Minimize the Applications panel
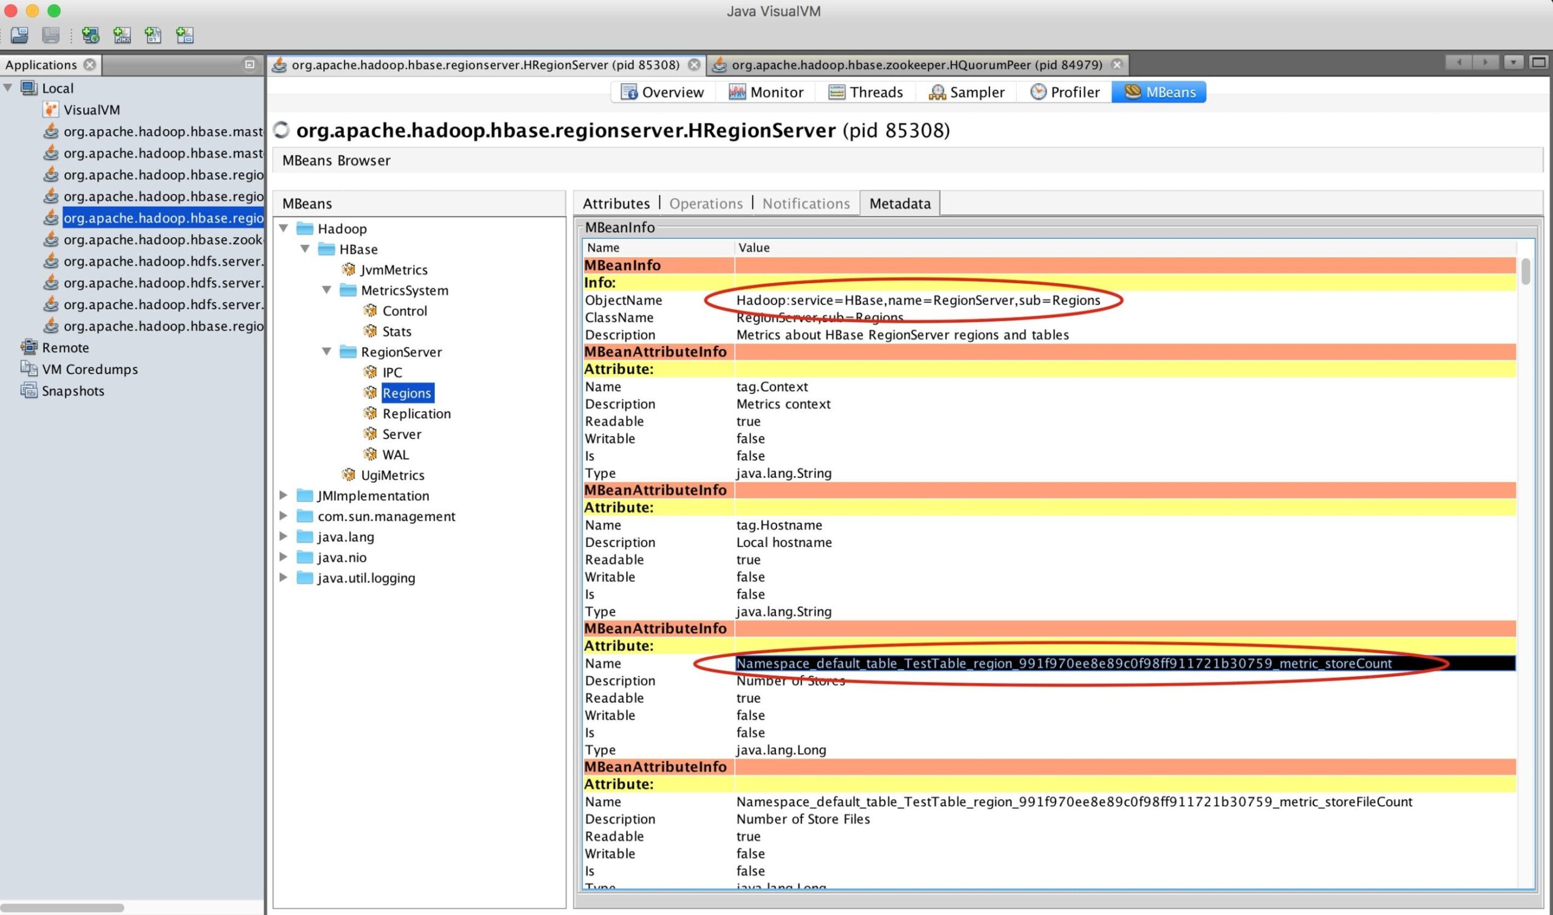This screenshot has width=1553, height=915. [x=250, y=64]
